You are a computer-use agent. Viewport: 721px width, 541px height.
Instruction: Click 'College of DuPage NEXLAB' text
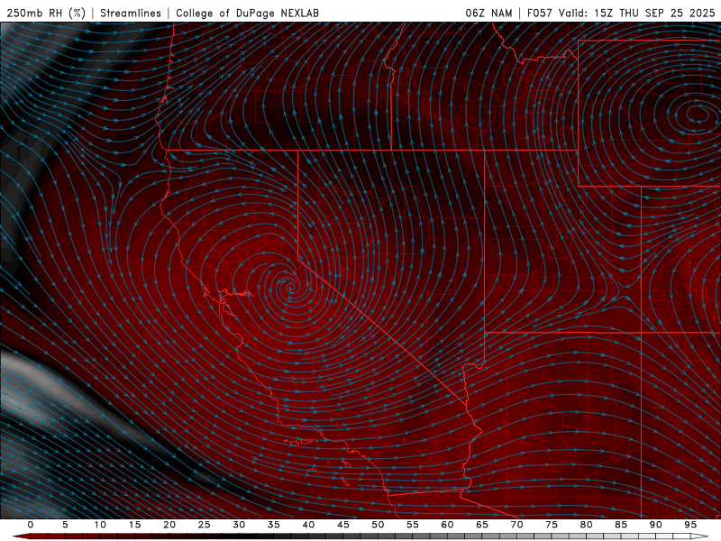(247, 13)
